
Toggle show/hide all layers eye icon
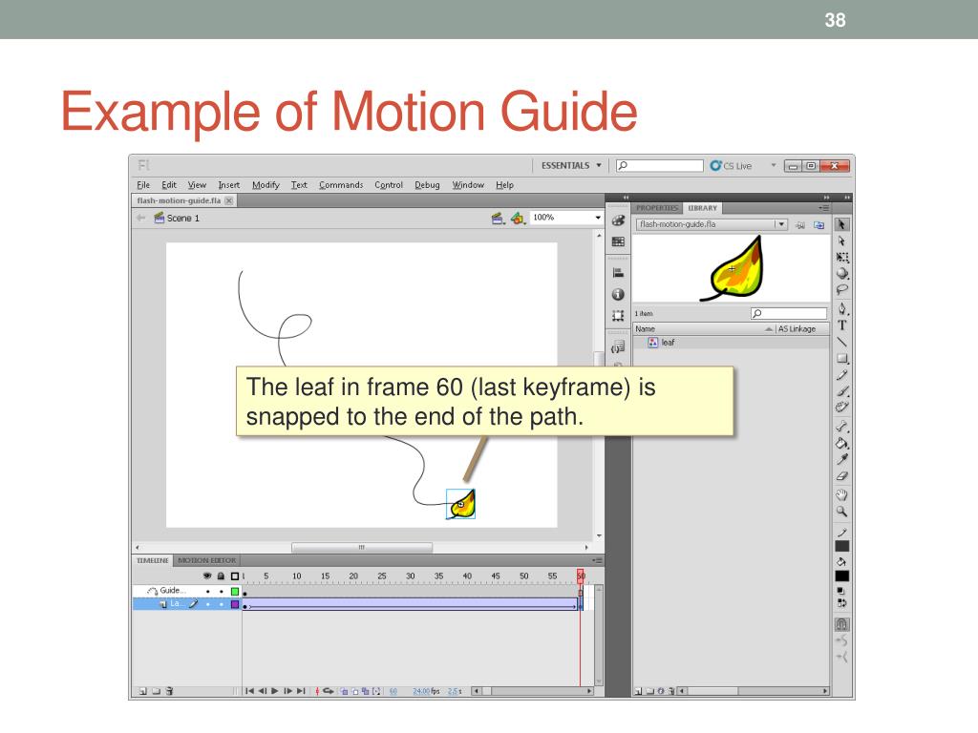pos(207,576)
